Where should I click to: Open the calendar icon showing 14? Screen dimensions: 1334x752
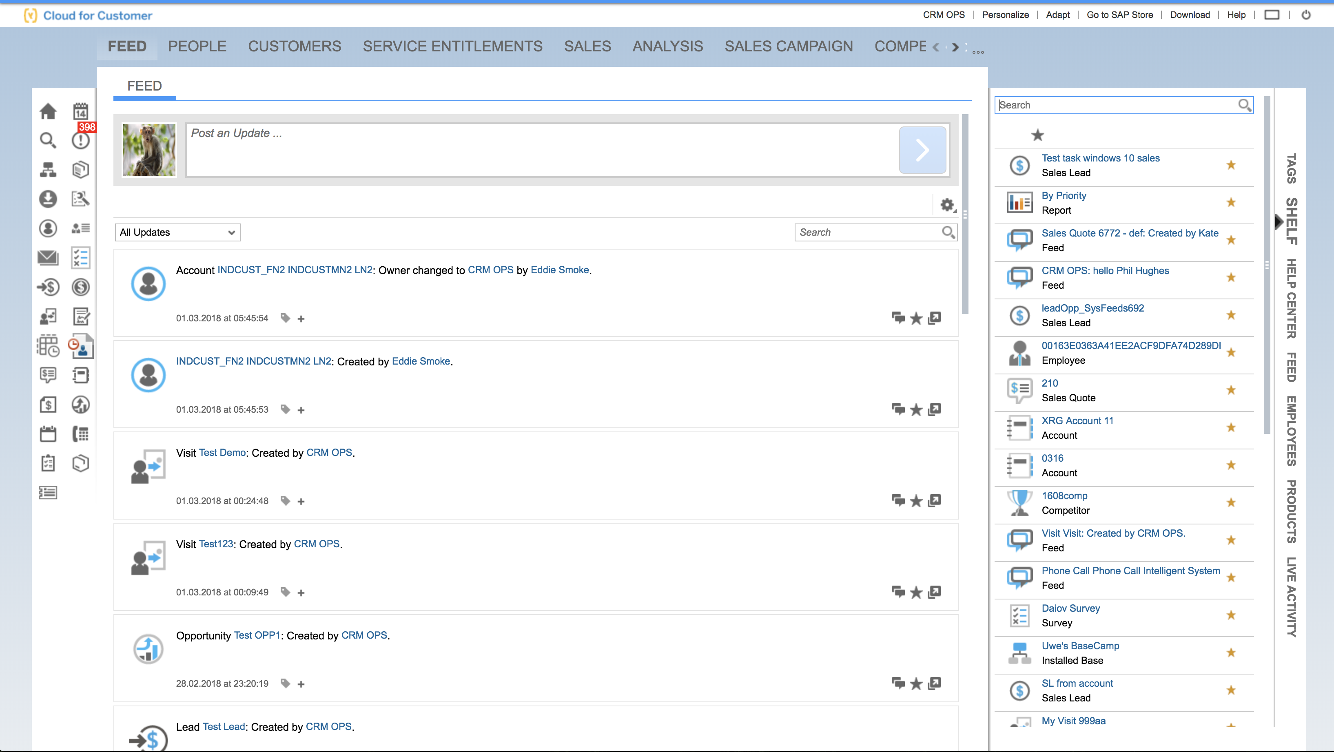click(x=80, y=111)
